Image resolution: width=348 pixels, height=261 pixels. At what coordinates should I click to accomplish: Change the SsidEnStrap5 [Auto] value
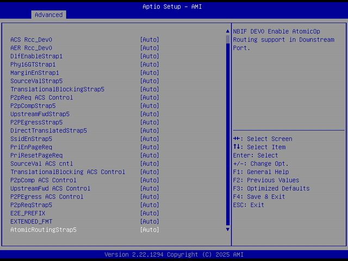(150, 139)
